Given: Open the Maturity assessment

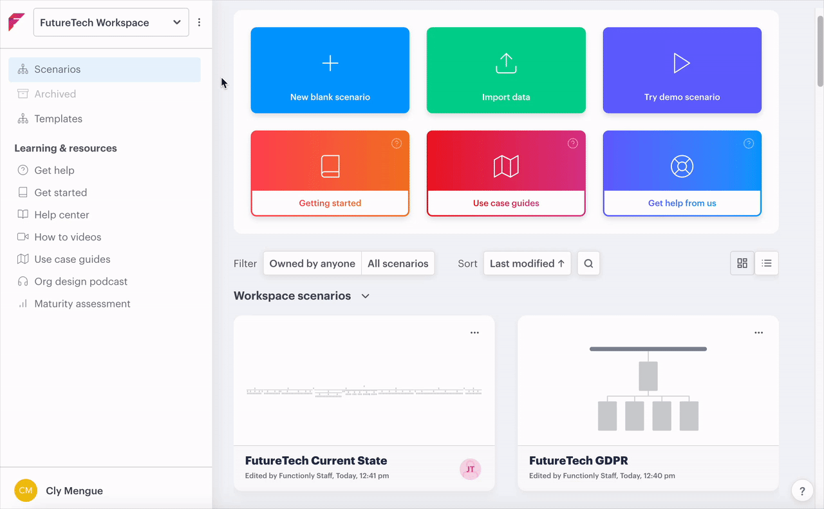Looking at the screenshot, I should pos(83,303).
